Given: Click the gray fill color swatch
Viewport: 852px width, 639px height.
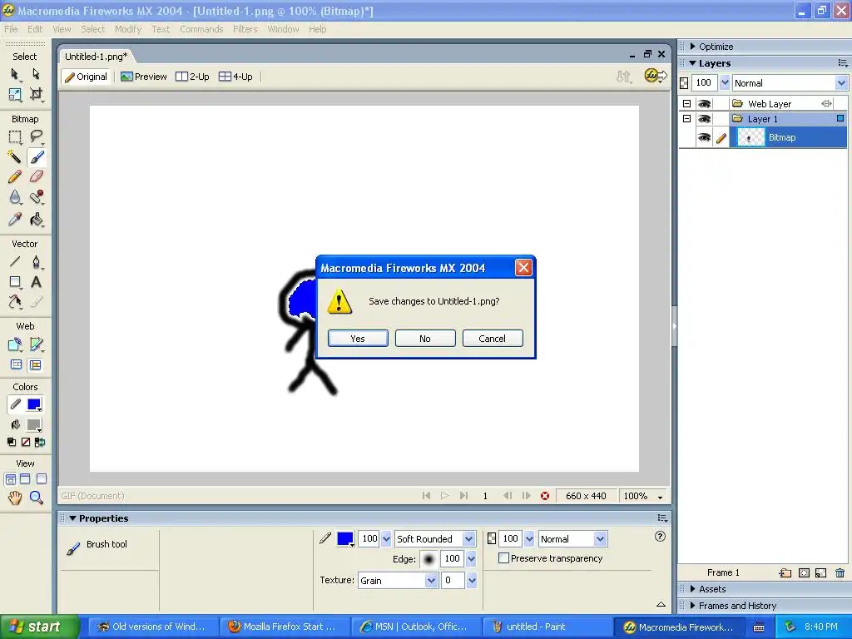Looking at the screenshot, I should click(34, 424).
